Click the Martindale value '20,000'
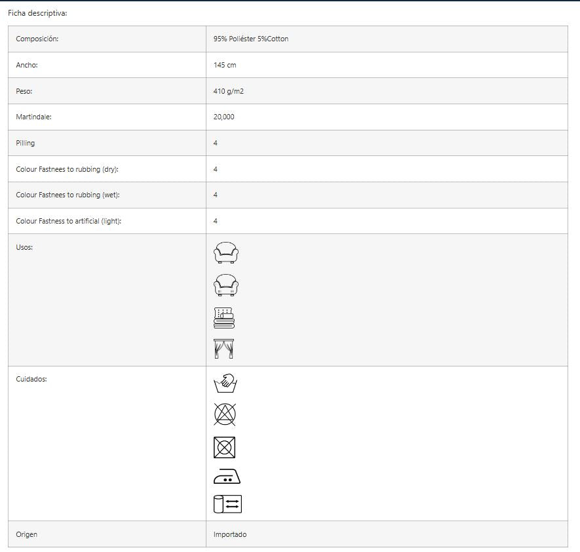The height and width of the screenshot is (552, 580). [x=224, y=117]
